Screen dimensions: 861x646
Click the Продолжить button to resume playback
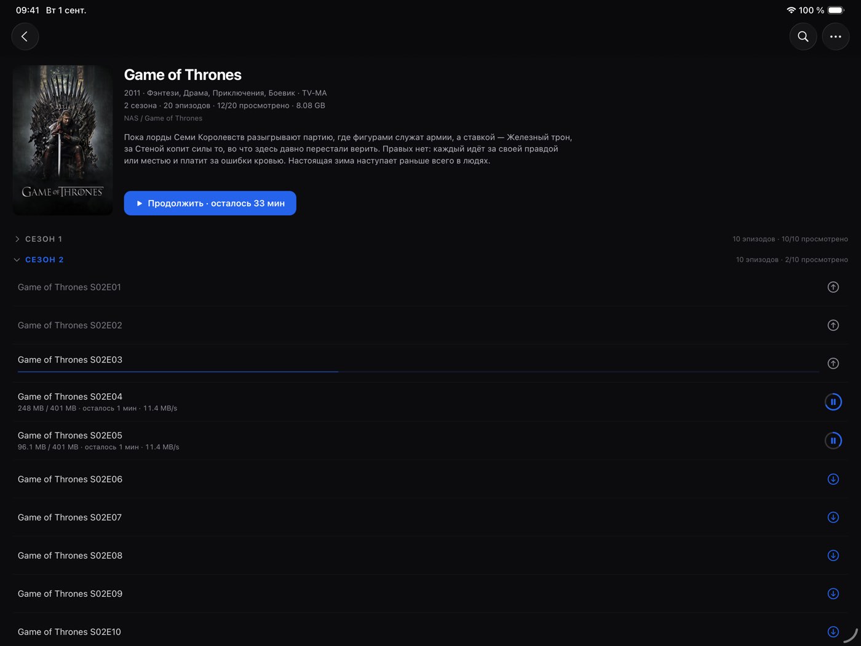pyautogui.click(x=210, y=203)
